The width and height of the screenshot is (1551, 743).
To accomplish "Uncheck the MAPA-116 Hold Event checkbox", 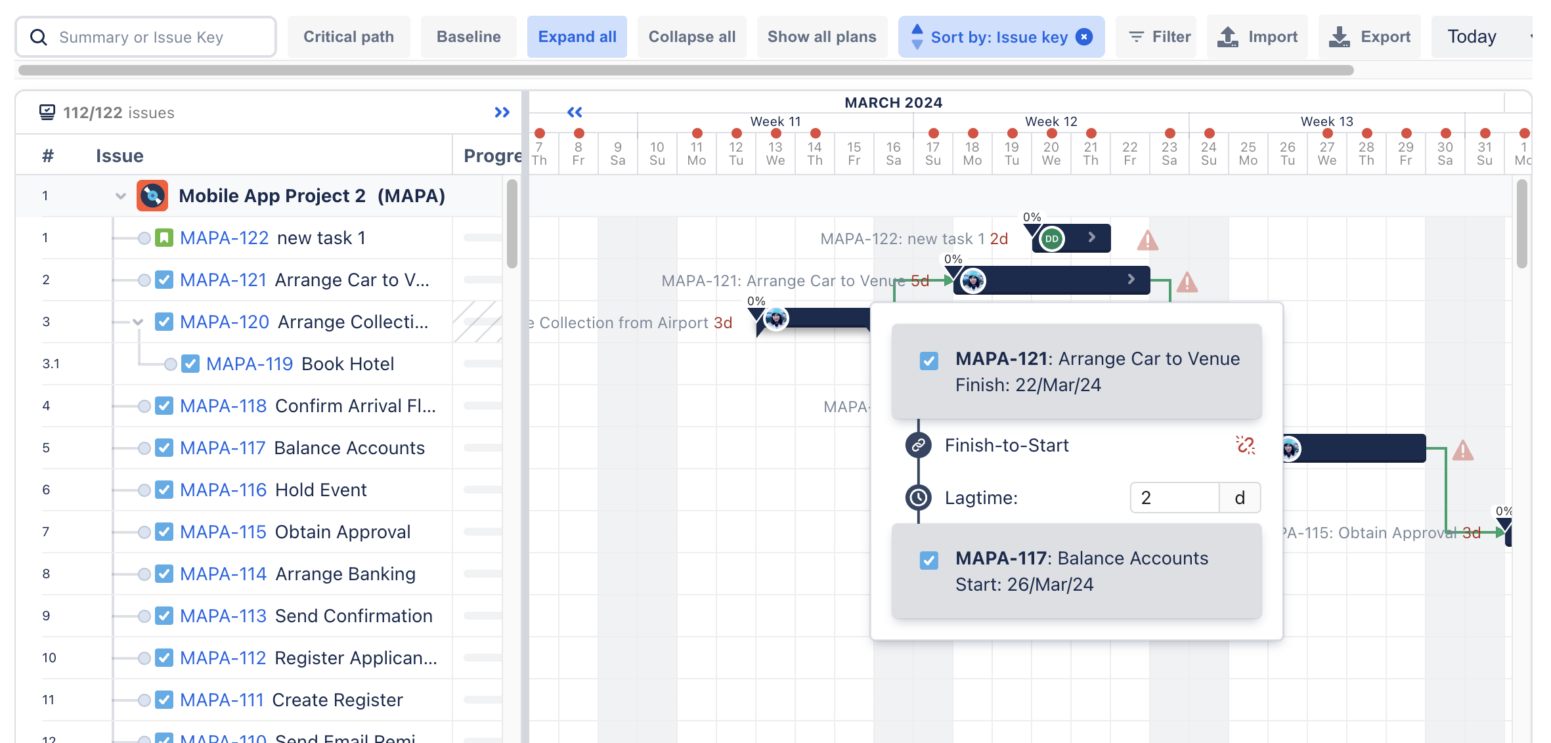I will [163, 490].
